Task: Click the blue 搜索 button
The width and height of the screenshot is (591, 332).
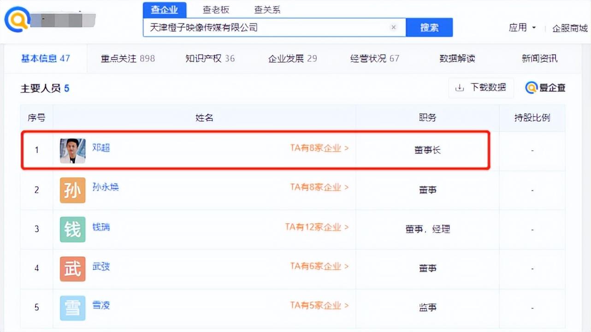Action: coord(429,28)
